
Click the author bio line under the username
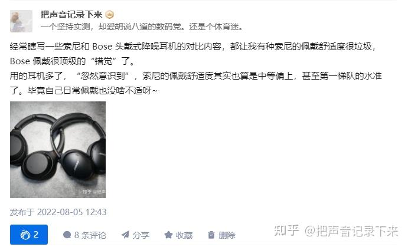(x=142, y=27)
